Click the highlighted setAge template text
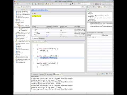The image size is (127, 95). coord(37,16)
